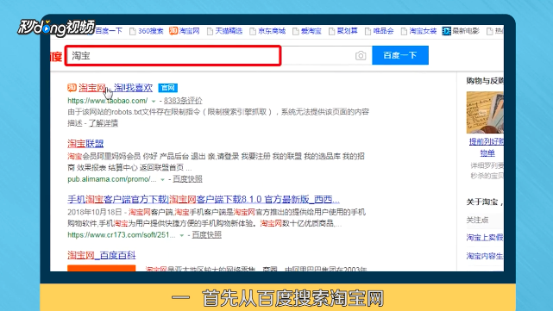The width and height of the screenshot is (553, 311).
Task: Open the 淘宝上卖假 sidebar link
Action: [x=485, y=238]
